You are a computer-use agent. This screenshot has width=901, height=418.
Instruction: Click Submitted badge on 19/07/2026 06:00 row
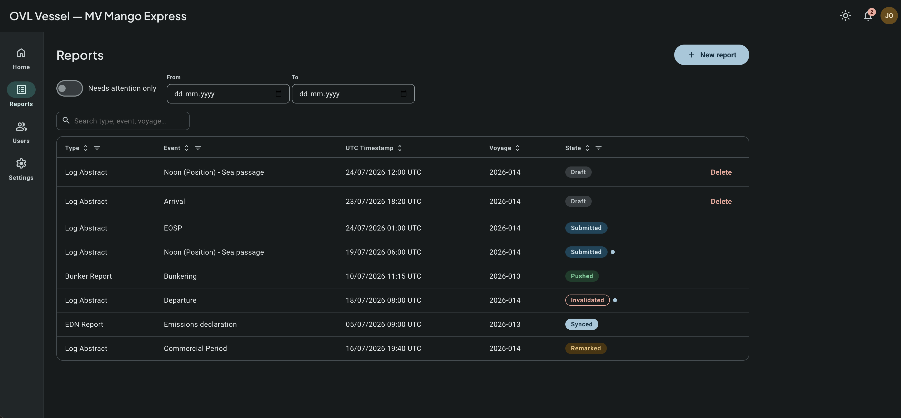coord(586,252)
